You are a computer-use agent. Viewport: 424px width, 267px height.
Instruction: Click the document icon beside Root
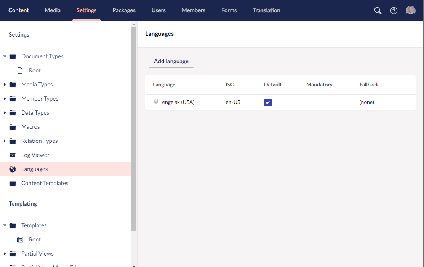click(x=20, y=70)
